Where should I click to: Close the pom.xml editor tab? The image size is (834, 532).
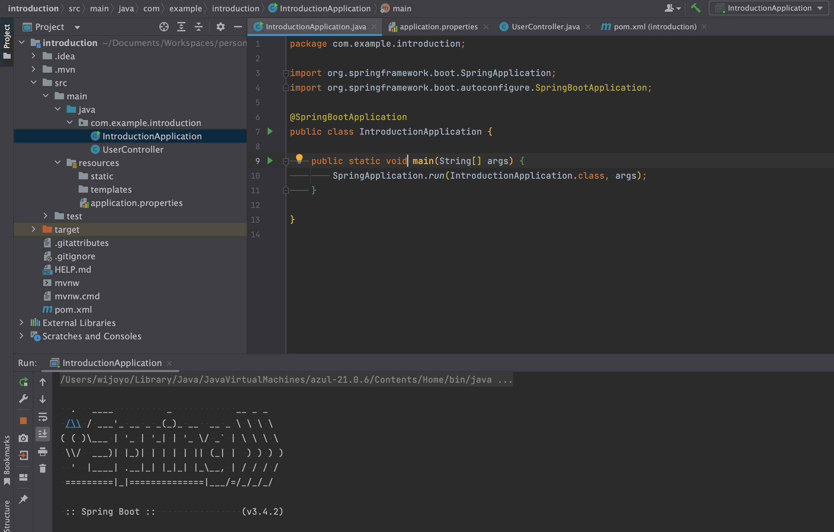click(x=704, y=27)
